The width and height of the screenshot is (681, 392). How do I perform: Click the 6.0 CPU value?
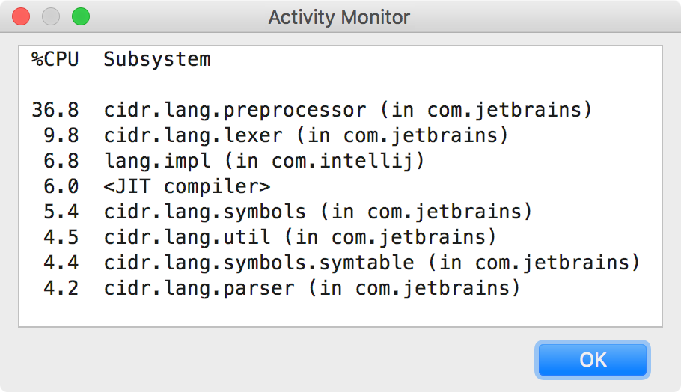click(x=61, y=186)
